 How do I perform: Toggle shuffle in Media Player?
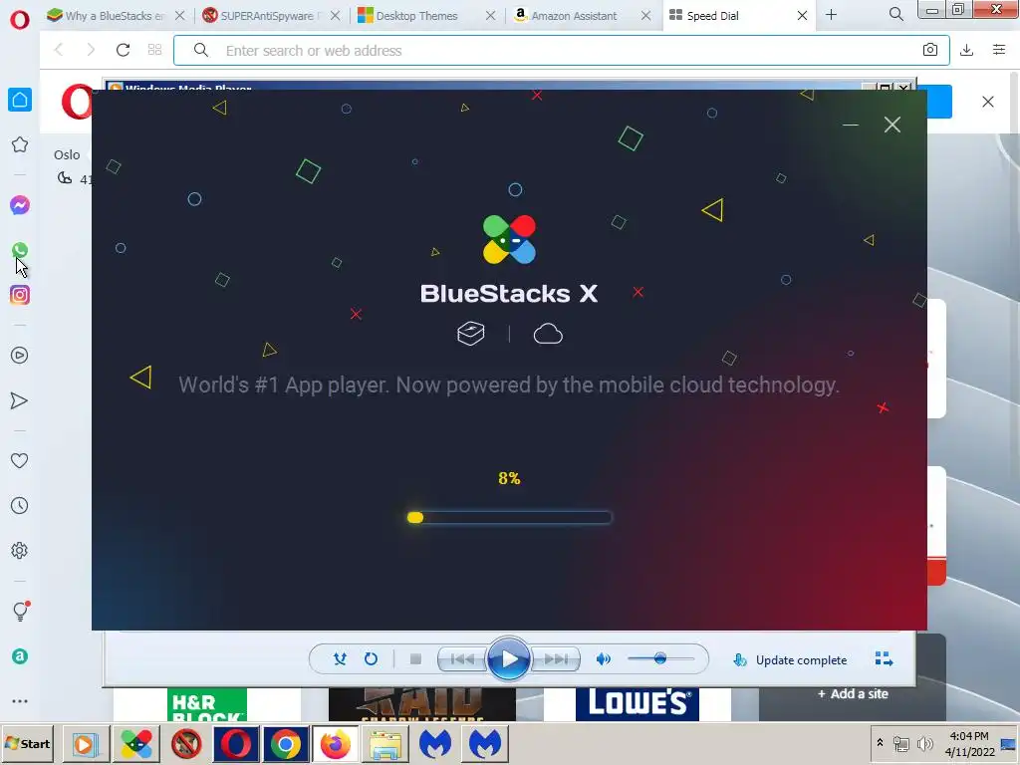point(340,659)
